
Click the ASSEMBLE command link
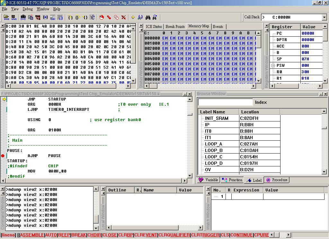[x=32, y=235]
